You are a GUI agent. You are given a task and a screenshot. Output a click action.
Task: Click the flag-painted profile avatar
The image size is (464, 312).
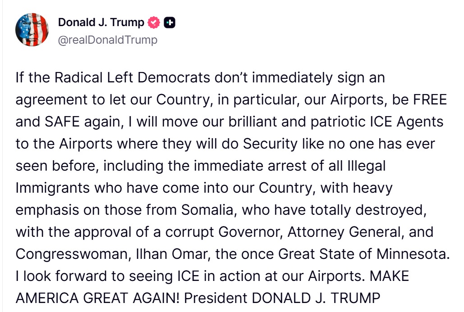point(32,30)
